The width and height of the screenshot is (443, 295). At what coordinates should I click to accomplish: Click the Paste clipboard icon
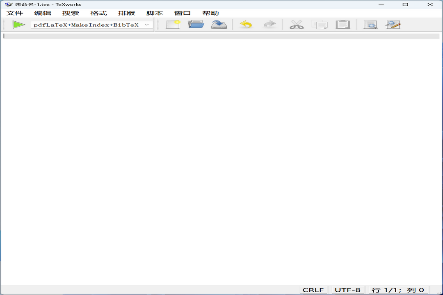pyautogui.click(x=343, y=25)
